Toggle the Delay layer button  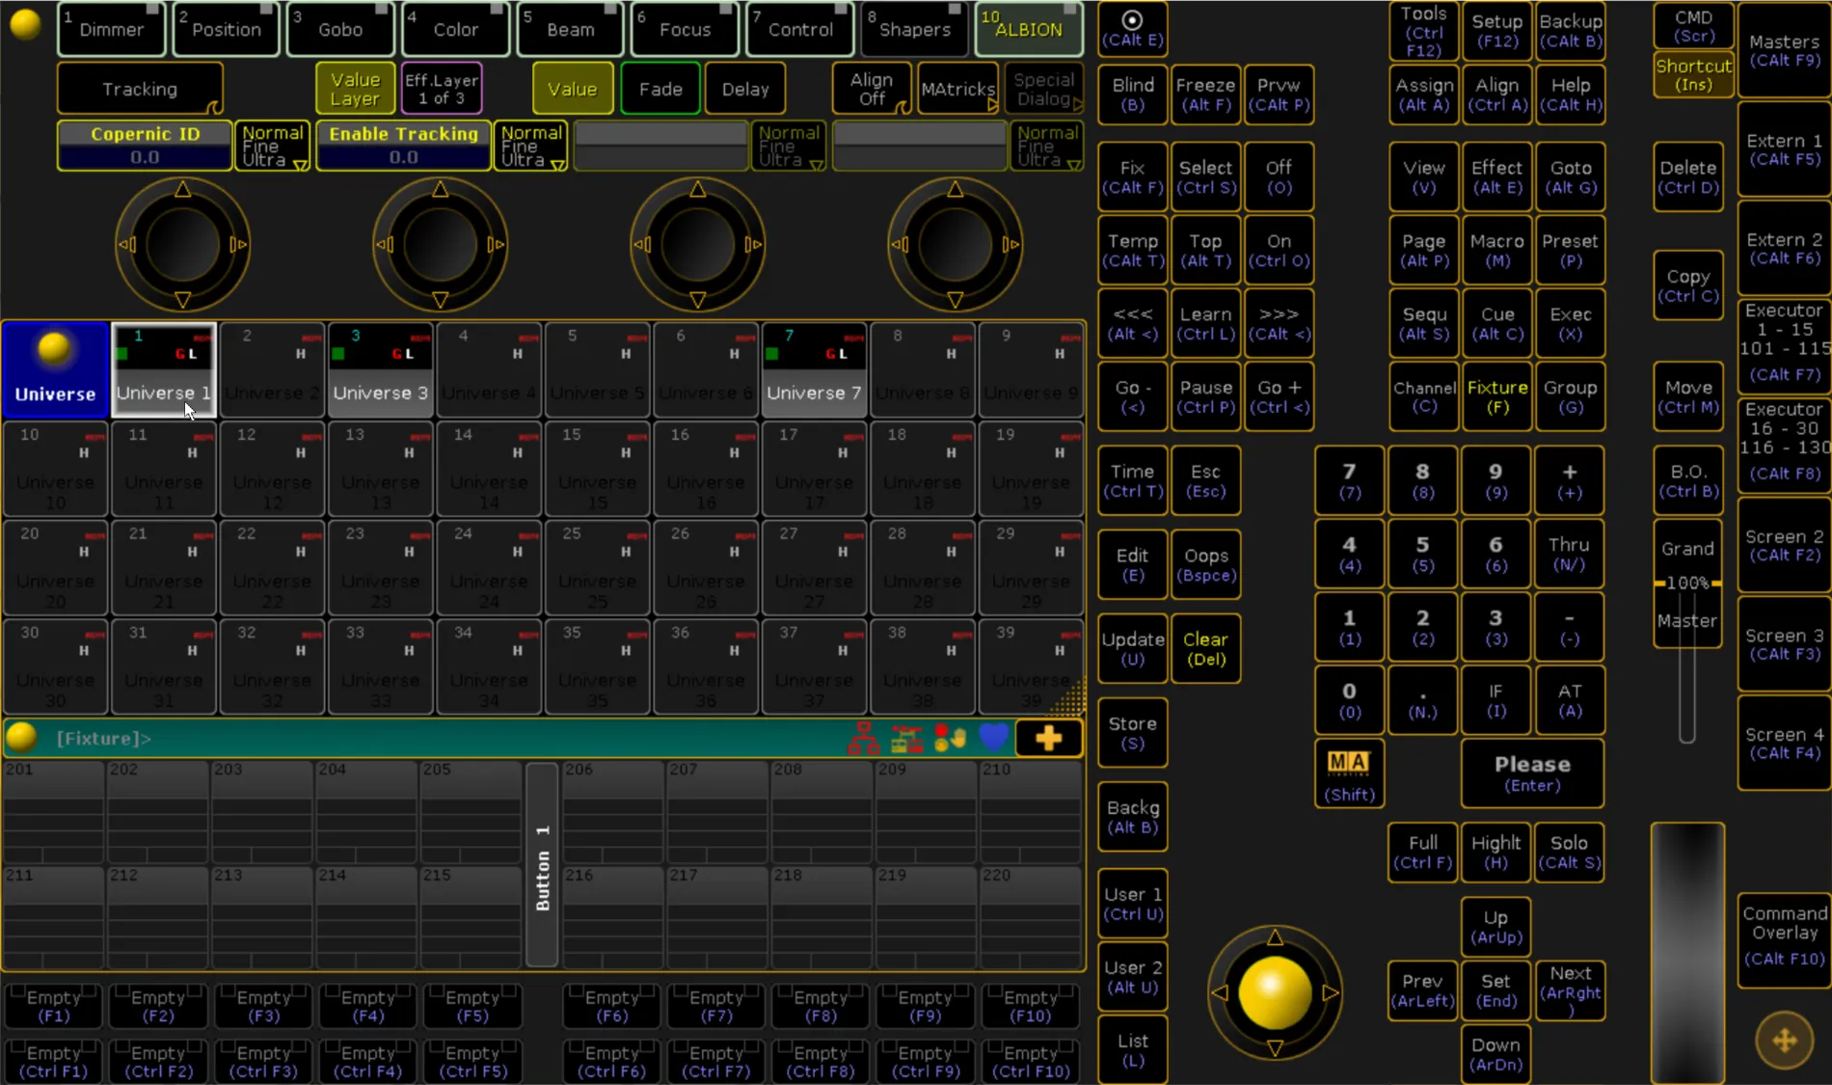745,89
